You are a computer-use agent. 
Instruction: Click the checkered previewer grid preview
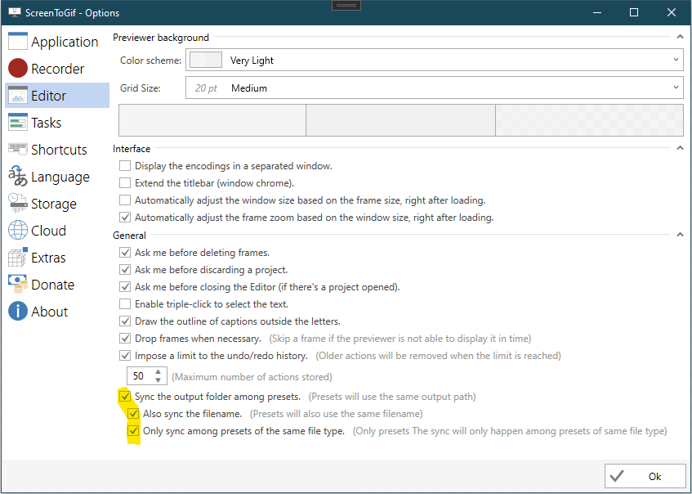pos(589,120)
